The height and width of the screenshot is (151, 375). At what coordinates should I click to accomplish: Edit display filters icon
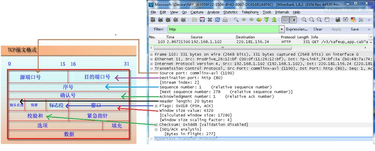coord(345,20)
